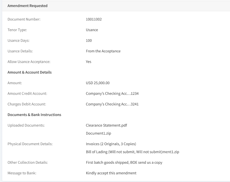Click the Message to Bank label
Image resolution: width=230 pixels, height=182 pixels.
(22, 173)
